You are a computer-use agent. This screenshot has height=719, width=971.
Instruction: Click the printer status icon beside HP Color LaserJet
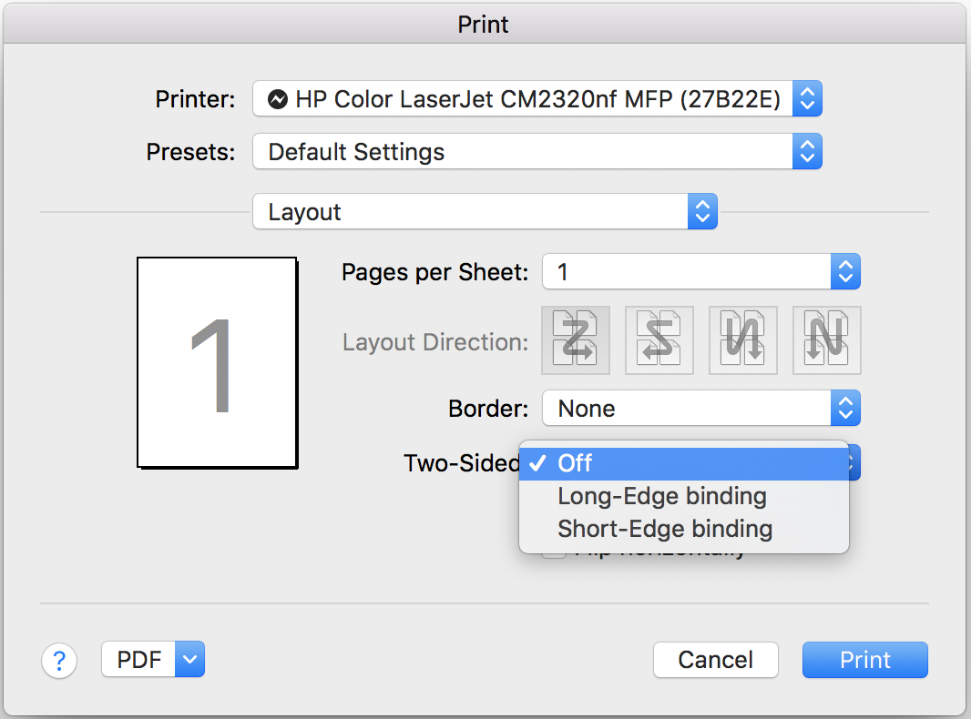pyautogui.click(x=279, y=99)
